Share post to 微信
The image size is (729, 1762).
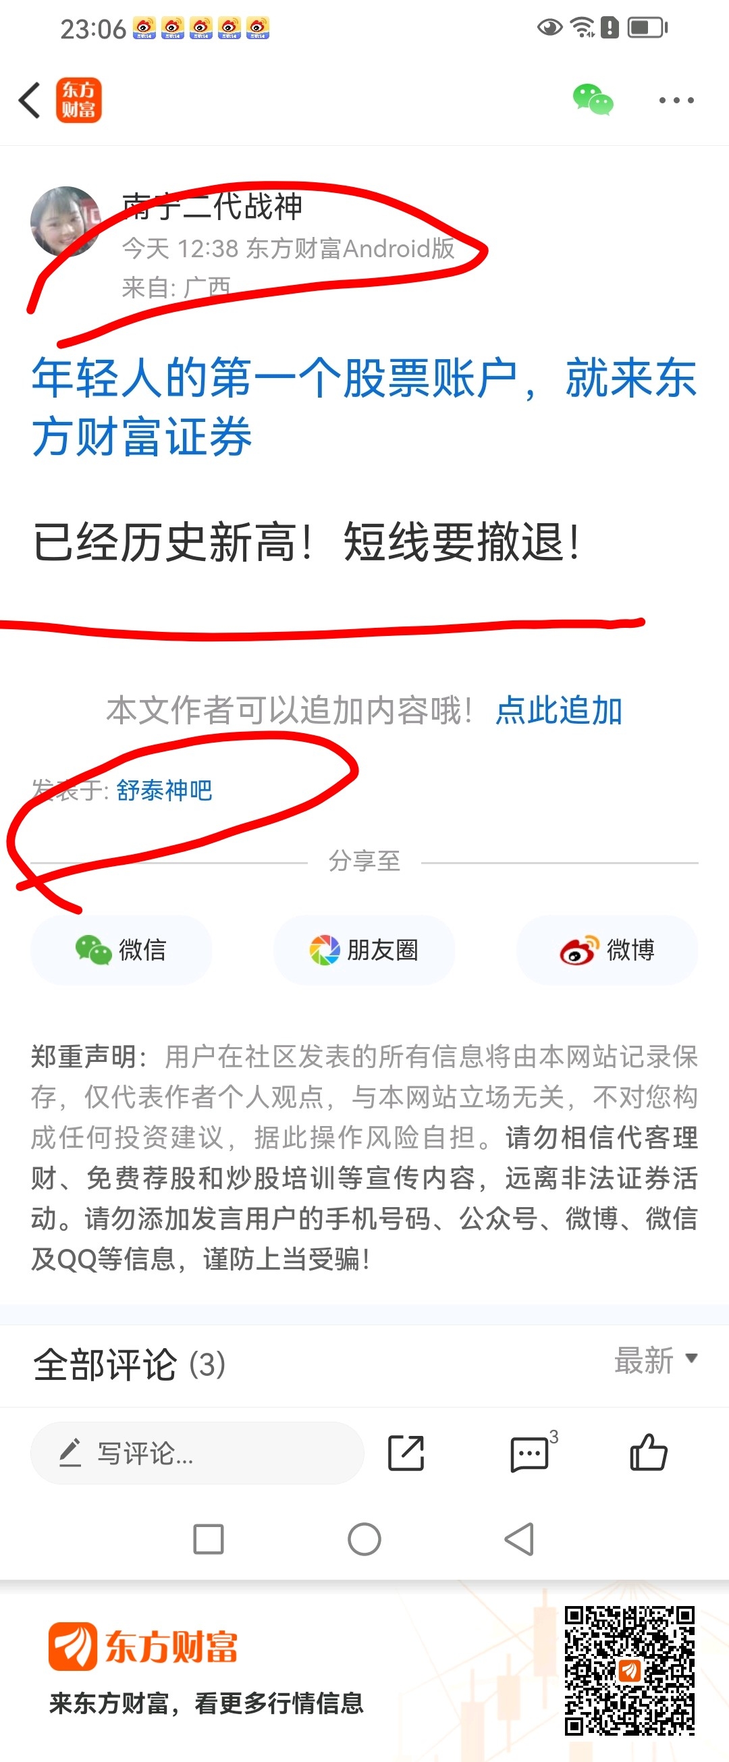point(121,950)
